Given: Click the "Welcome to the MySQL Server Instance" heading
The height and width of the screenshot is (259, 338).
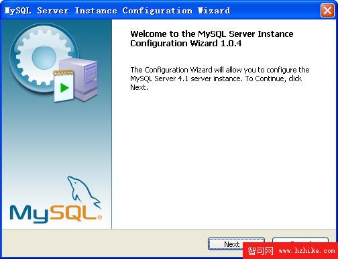Looking at the screenshot, I should coord(212,34).
